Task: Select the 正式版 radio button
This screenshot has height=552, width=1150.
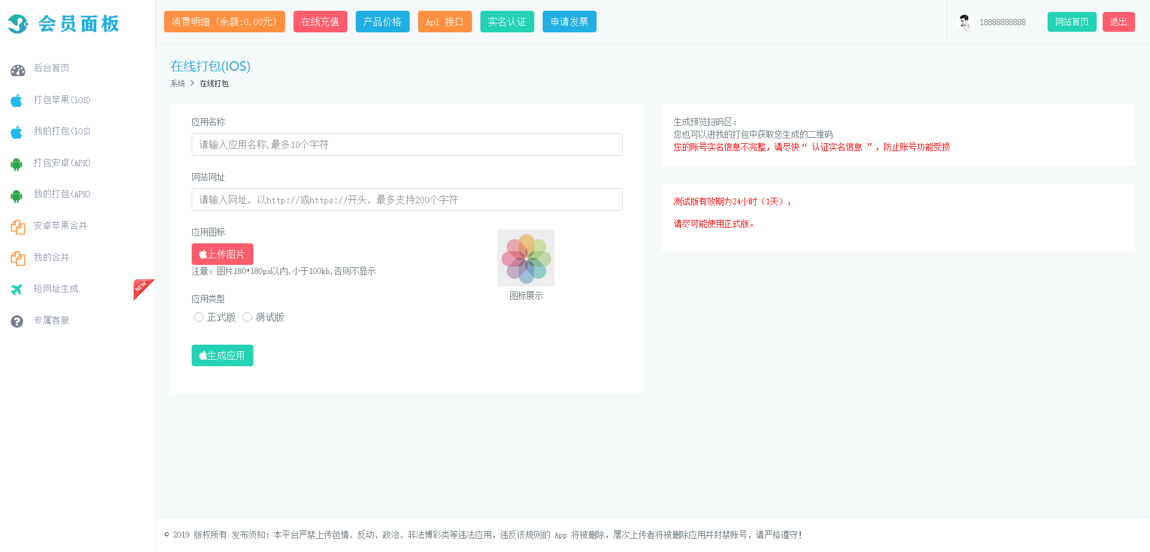Action: pyautogui.click(x=199, y=316)
